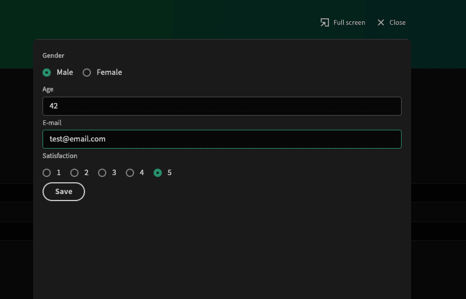Click the Save button
This screenshot has width=466, height=299.
coord(64,192)
